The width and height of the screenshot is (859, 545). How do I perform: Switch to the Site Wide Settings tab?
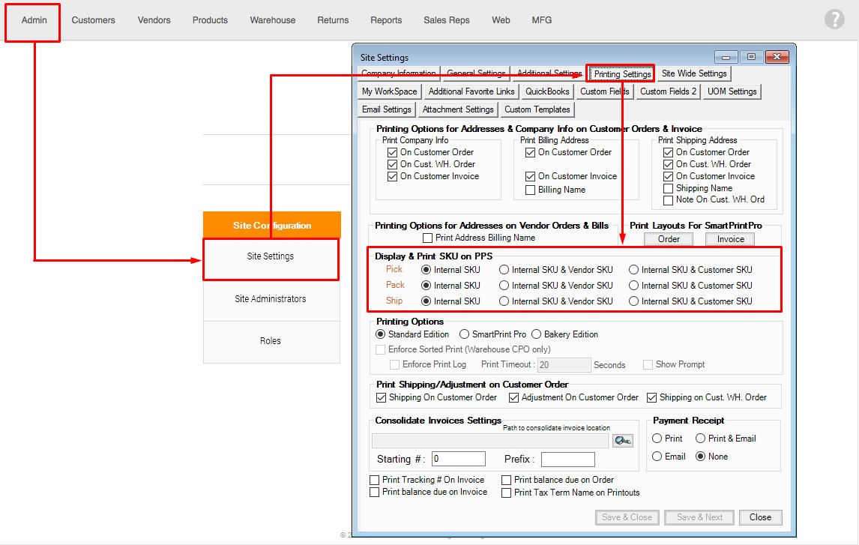click(693, 73)
